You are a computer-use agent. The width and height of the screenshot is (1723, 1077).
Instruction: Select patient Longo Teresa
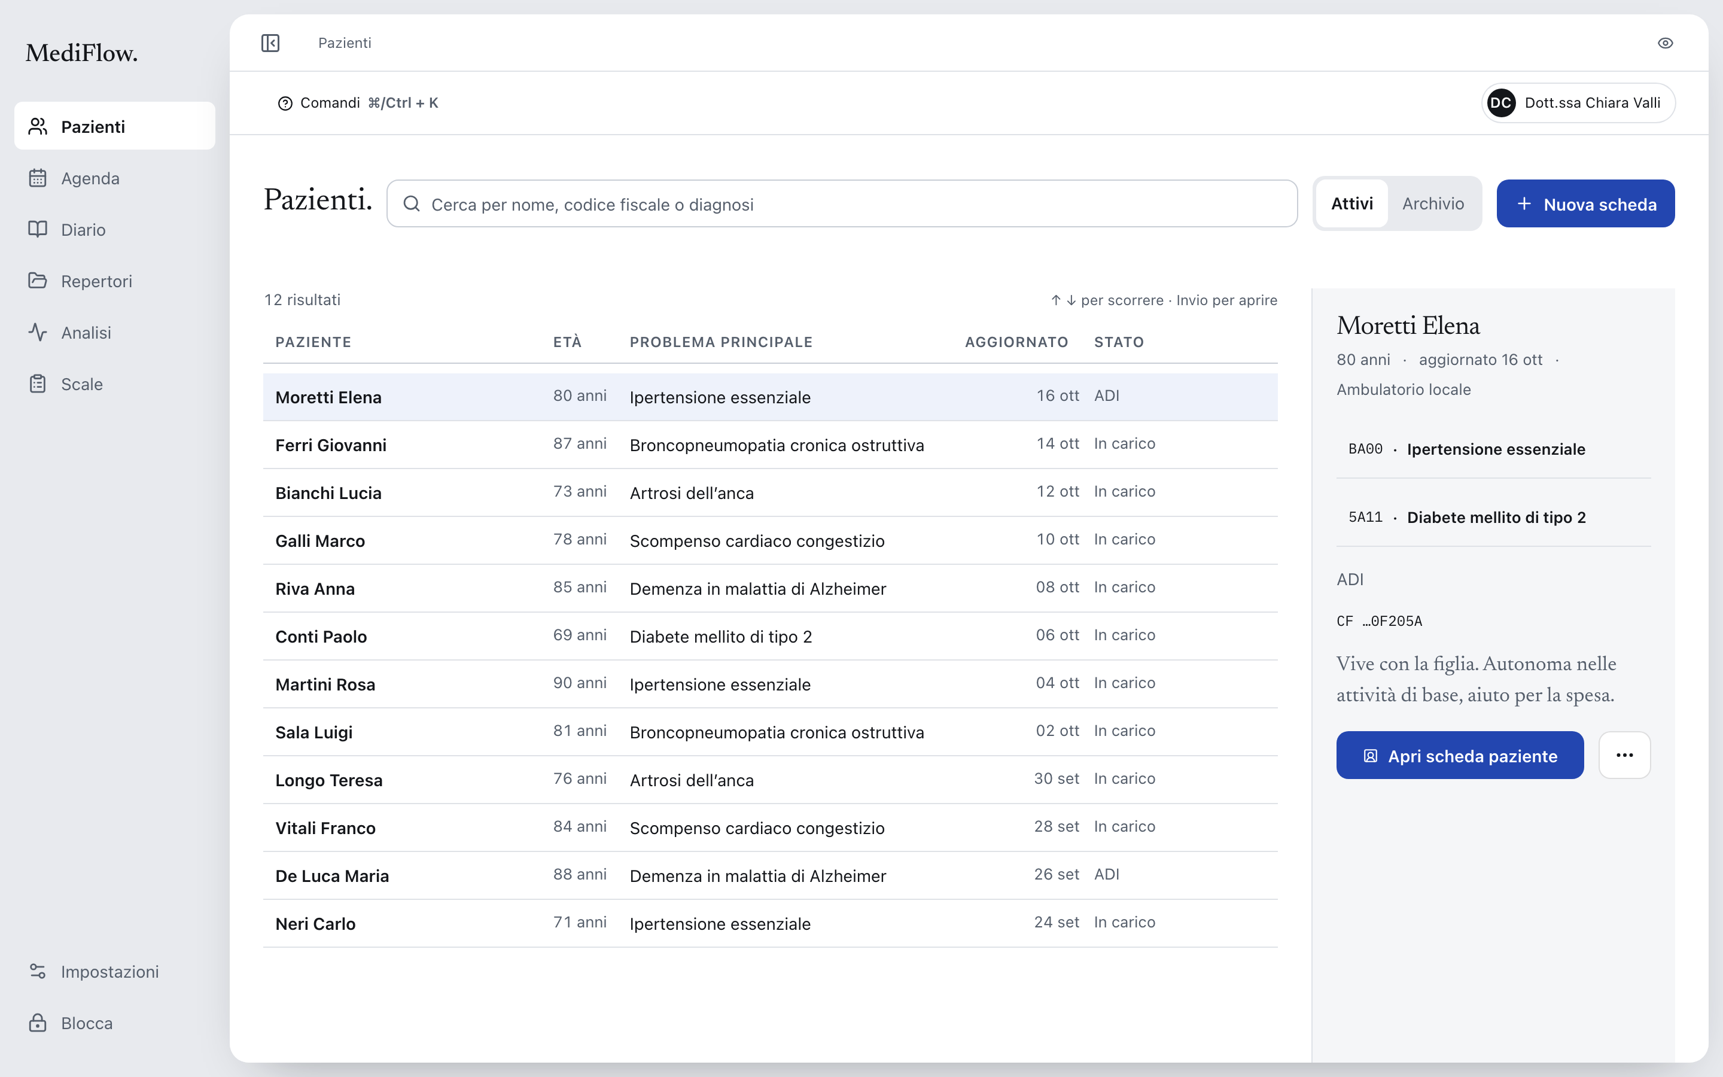click(771, 779)
